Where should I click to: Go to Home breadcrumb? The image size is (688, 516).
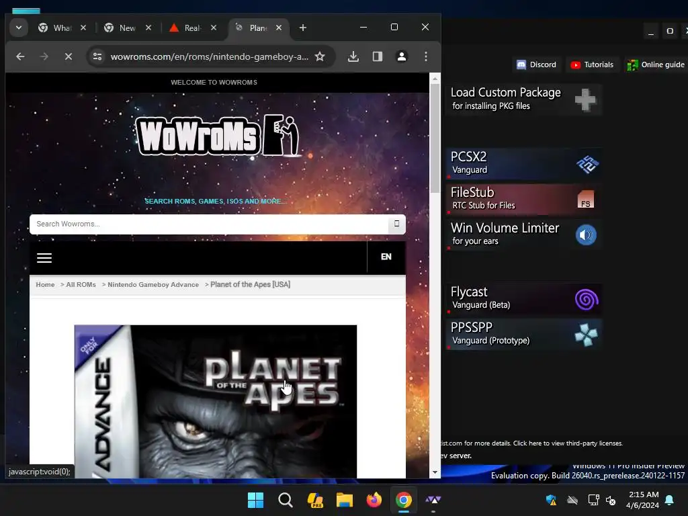click(45, 285)
